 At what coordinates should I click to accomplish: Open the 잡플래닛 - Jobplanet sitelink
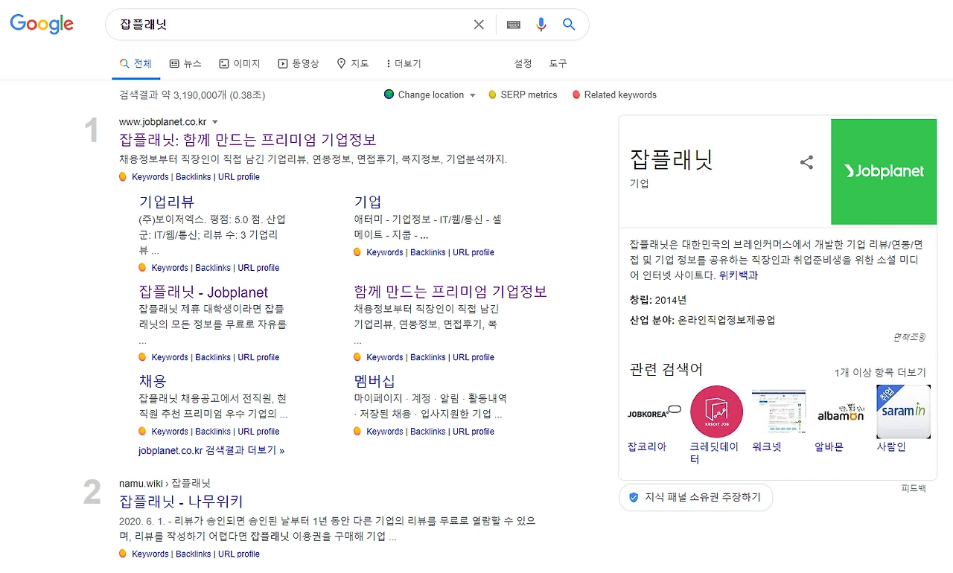[203, 292]
